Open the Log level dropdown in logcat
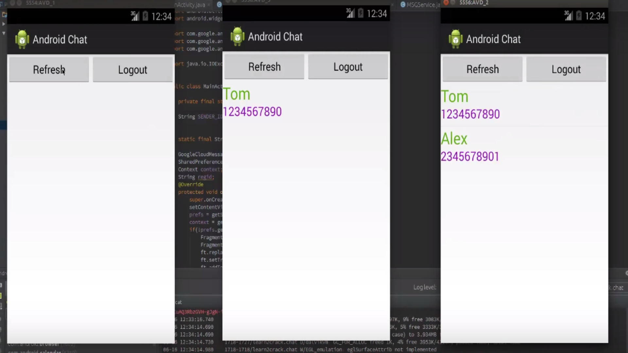 [x=425, y=287]
